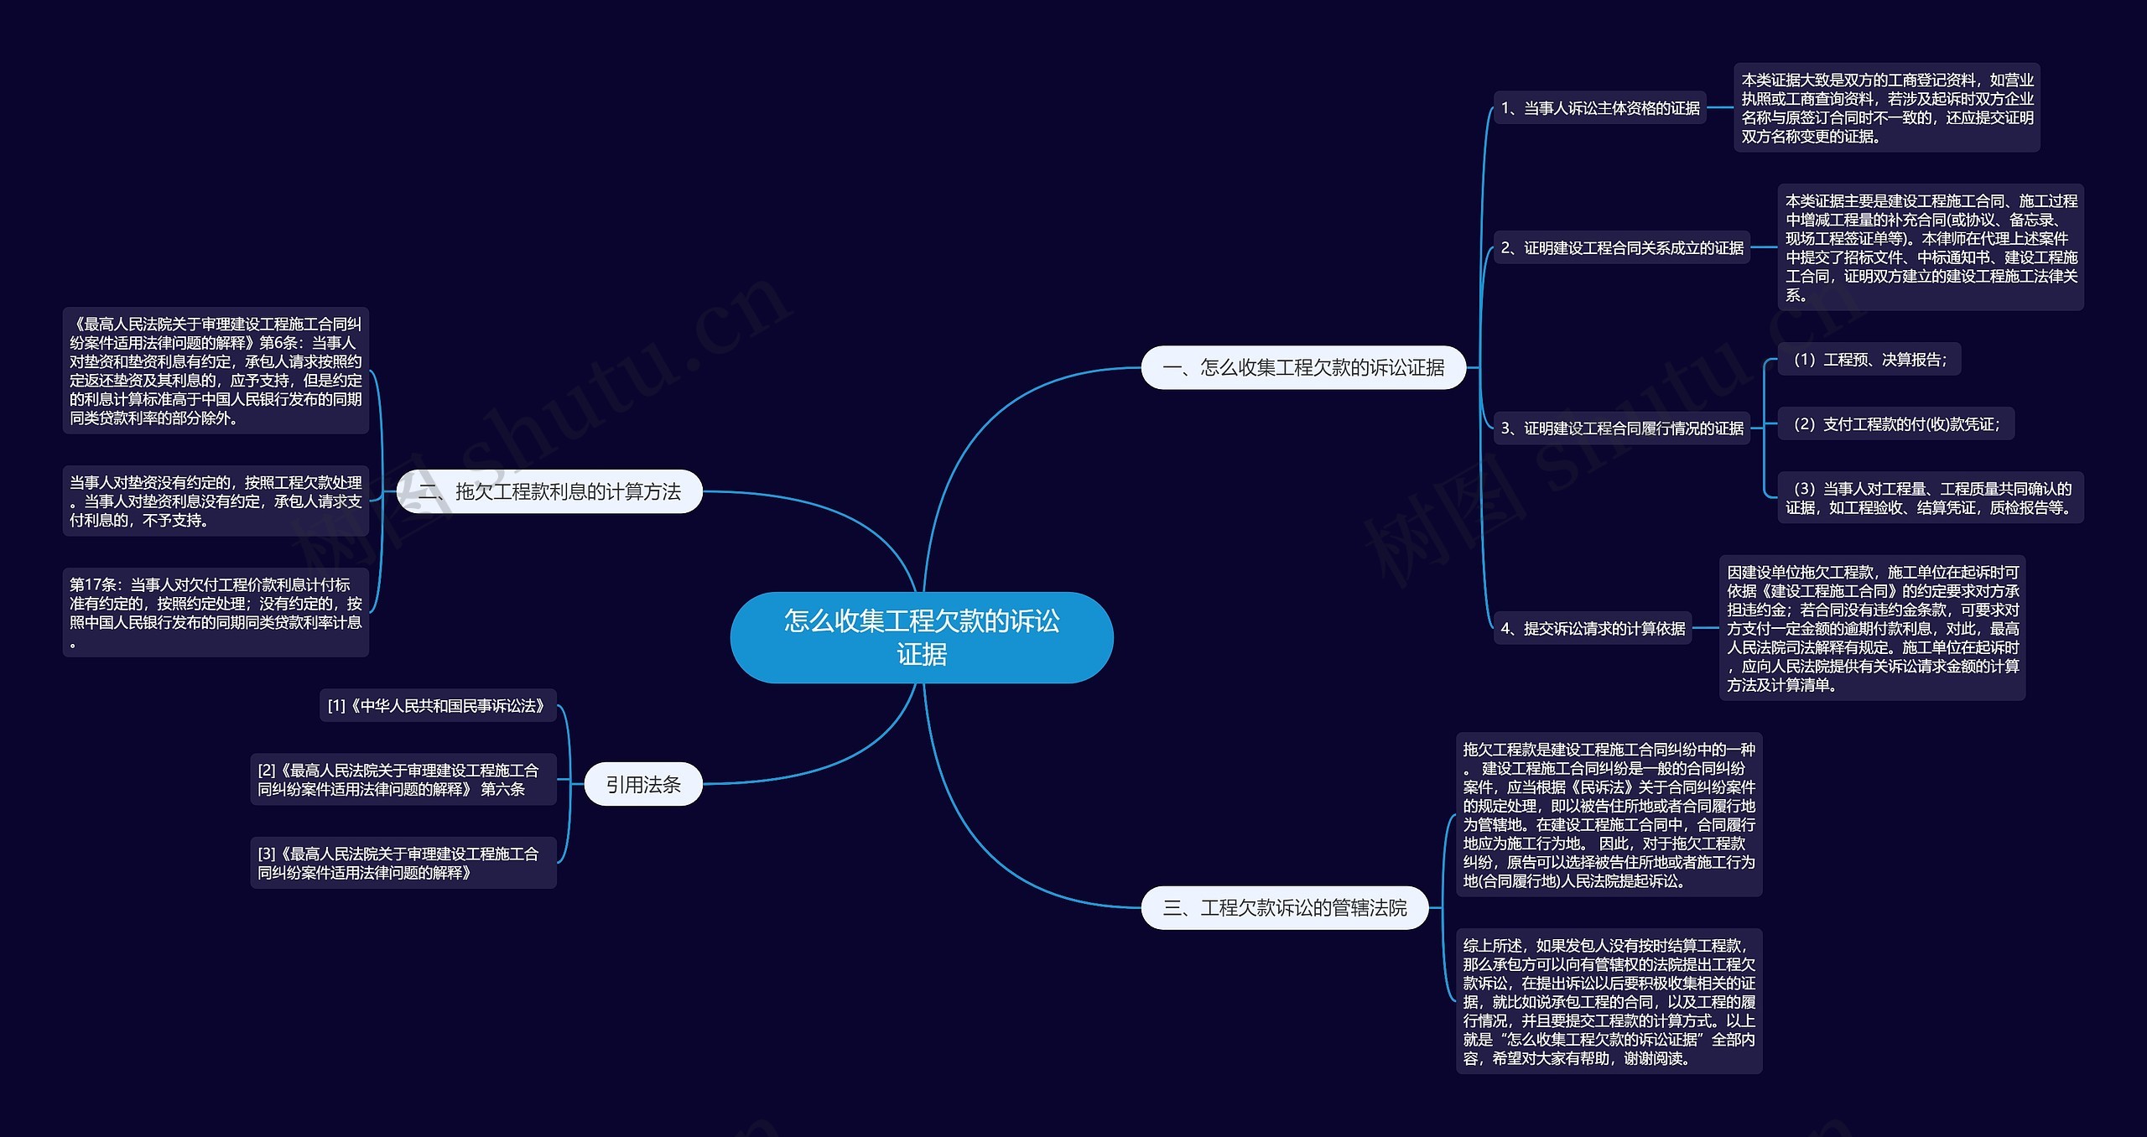Select node 2、证明建设工程合同关系成立的证据
2147x1137 pixels.
1621,247
